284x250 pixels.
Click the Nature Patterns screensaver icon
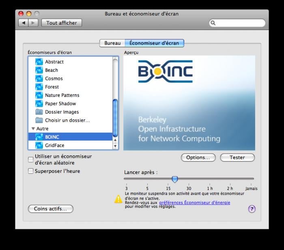coord(39,95)
